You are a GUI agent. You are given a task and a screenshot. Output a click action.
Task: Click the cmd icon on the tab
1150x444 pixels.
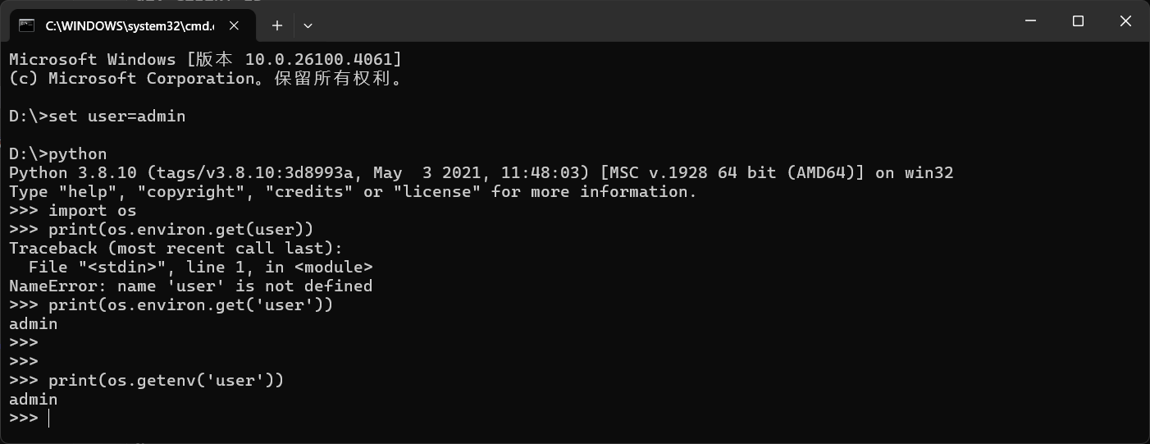coord(26,25)
